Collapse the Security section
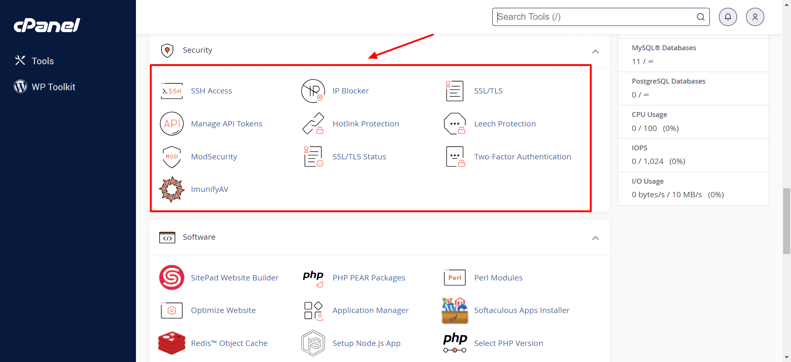 tap(595, 51)
